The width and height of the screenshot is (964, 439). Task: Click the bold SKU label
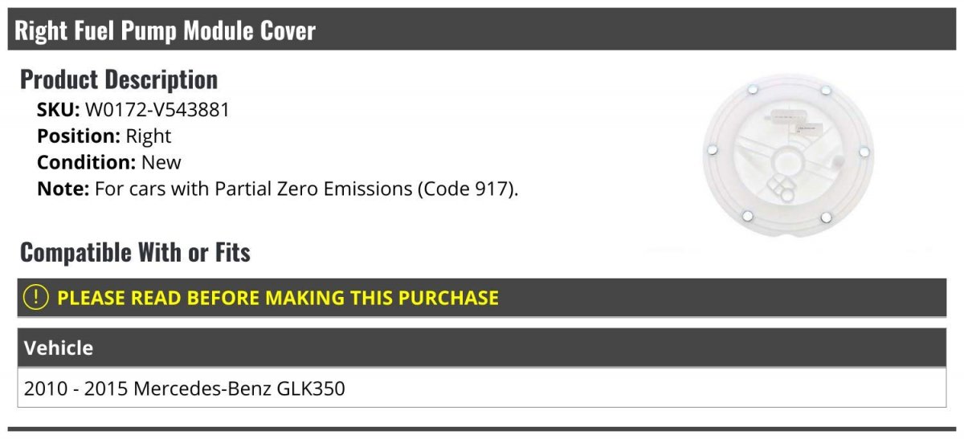pos(58,109)
